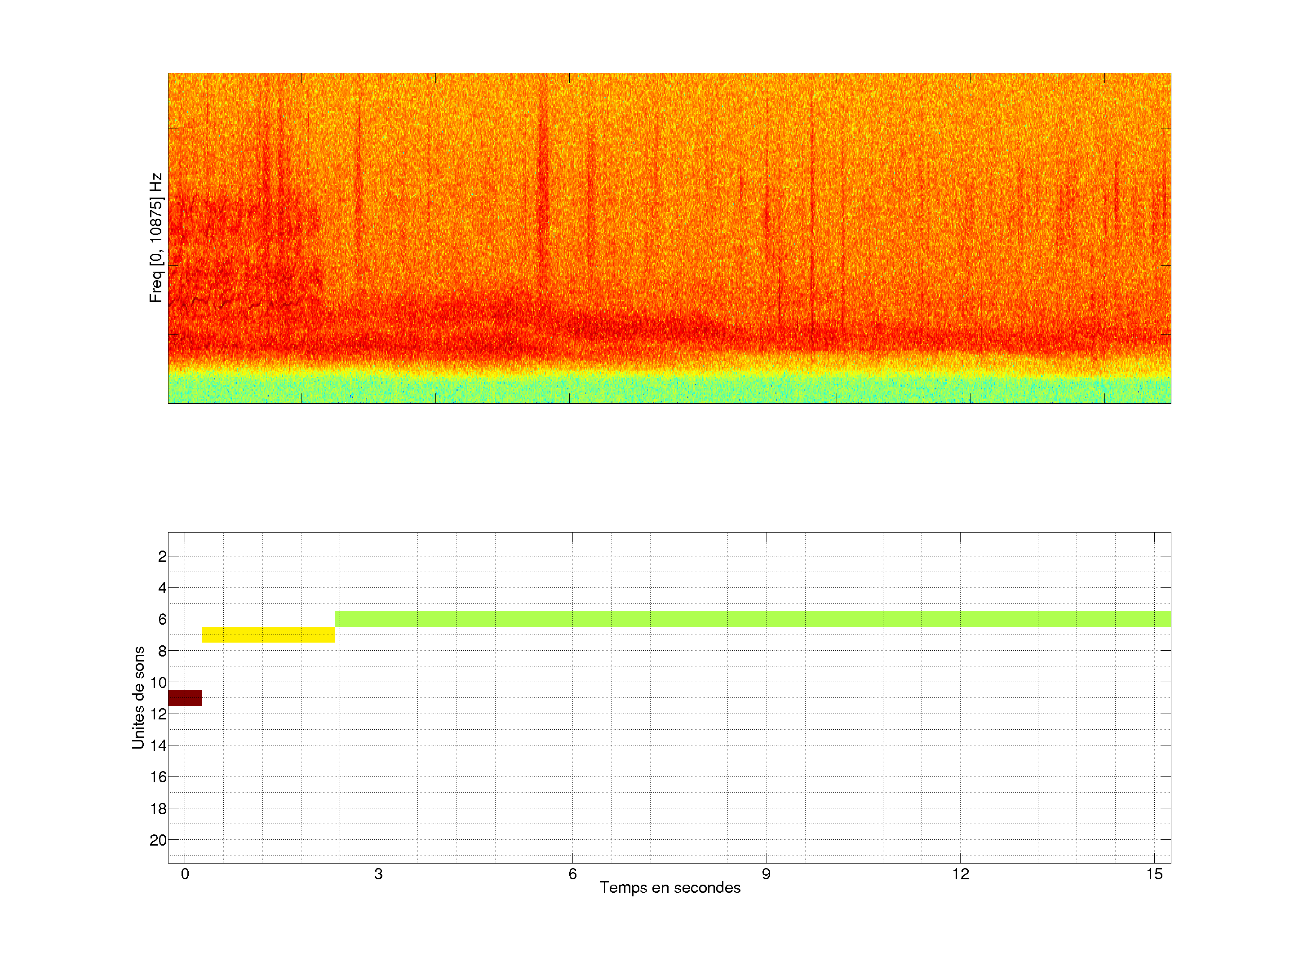Click the yellow sound unit segment
The image size is (1294, 970).
[x=269, y=635]
